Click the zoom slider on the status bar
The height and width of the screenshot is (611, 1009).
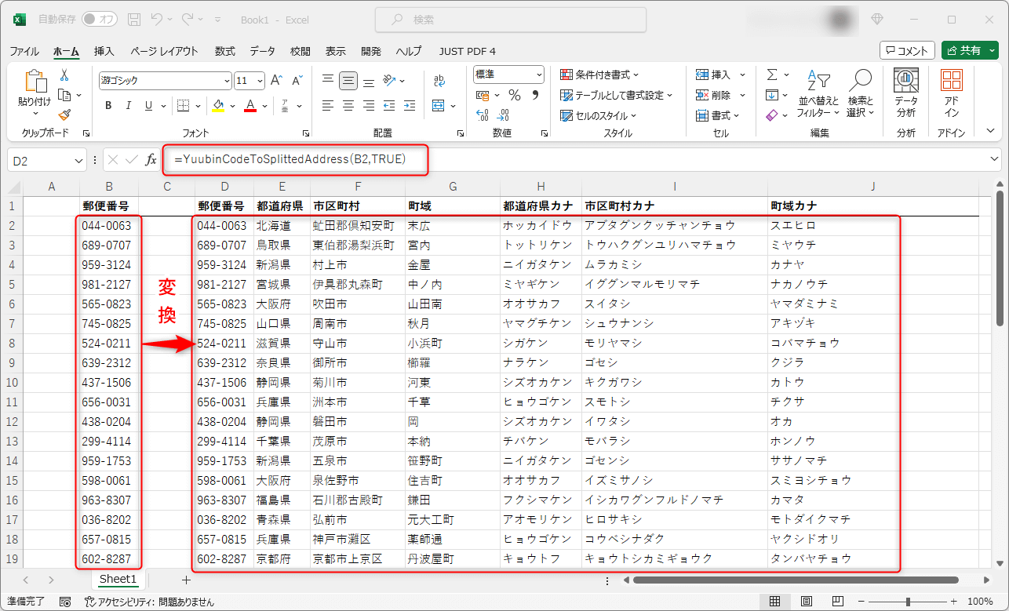[x=908, y=602]
